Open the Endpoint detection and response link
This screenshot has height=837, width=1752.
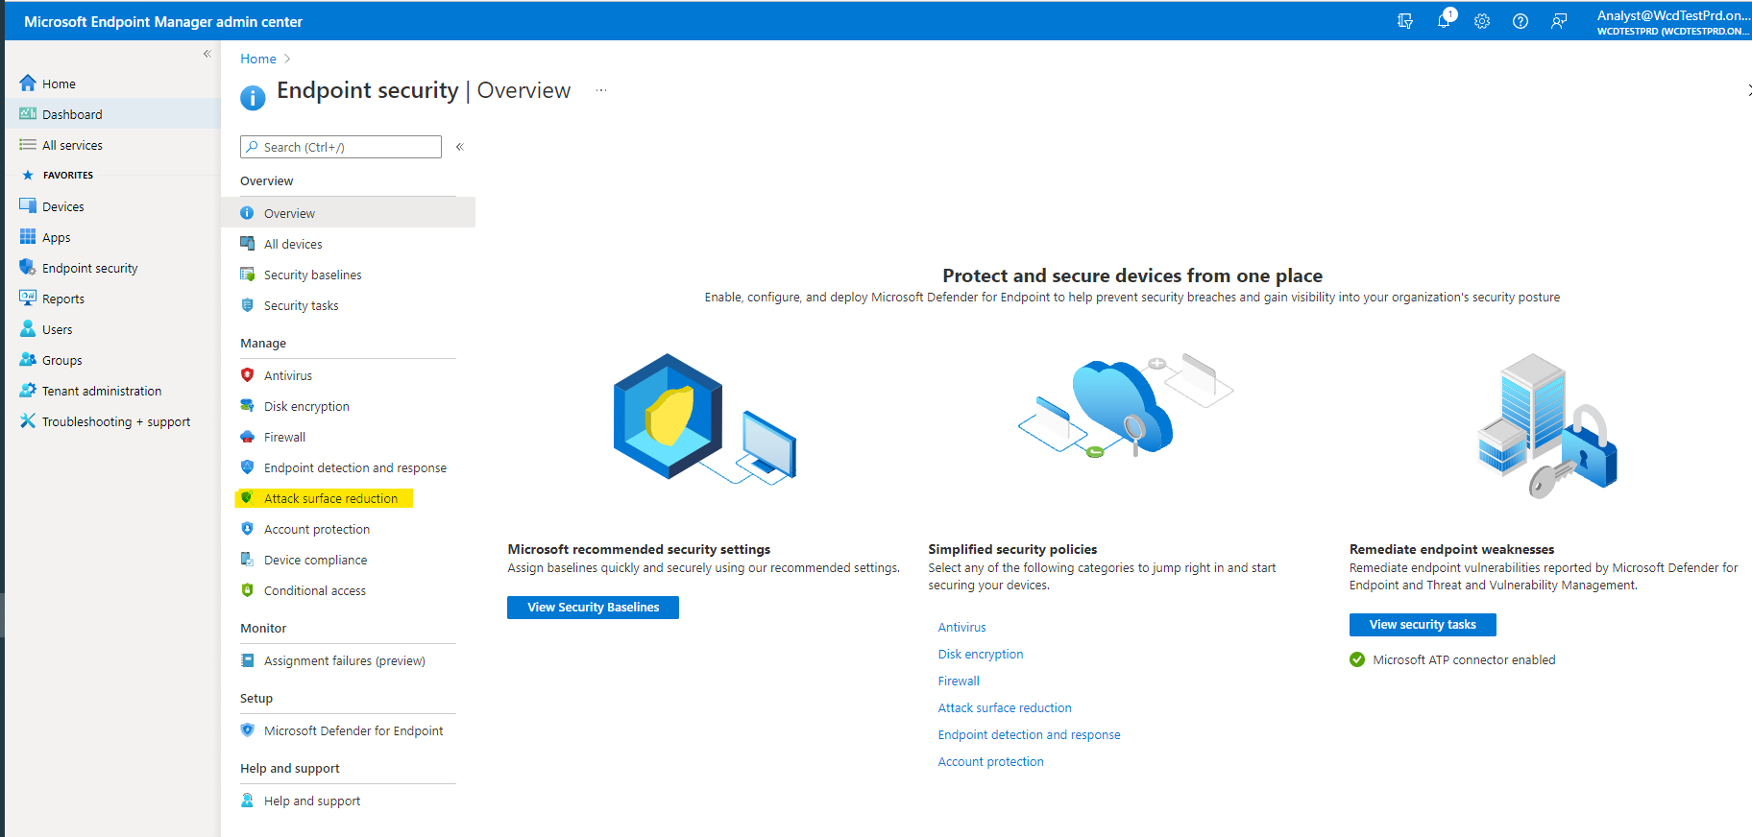click(x=1029, y=734)
